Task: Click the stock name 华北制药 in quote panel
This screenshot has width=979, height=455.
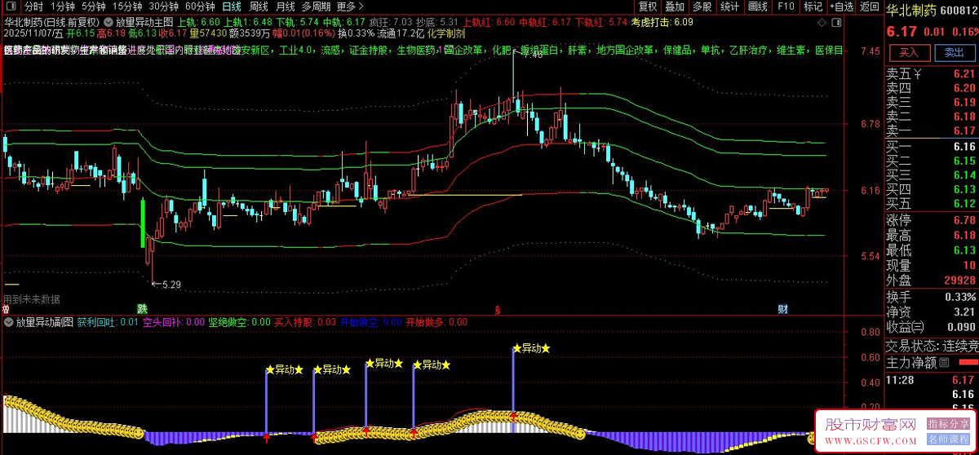Action: [912, 12]
